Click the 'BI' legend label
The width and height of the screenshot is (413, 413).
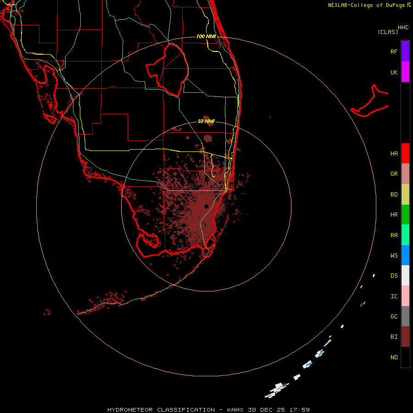coord(394,337)
